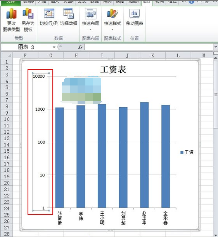Screen dimensions: 218x237
Task: Click the fx insert function icon
Action: coord(80,47)
